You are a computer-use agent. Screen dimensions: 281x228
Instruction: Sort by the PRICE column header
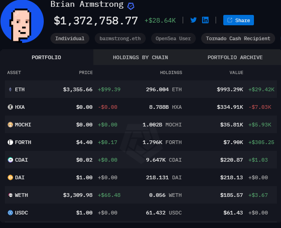86,73
